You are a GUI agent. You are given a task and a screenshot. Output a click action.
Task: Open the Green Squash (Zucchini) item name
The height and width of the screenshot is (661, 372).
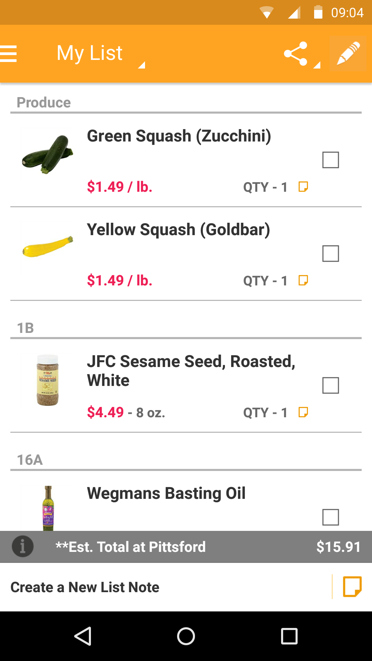point(179,136)
